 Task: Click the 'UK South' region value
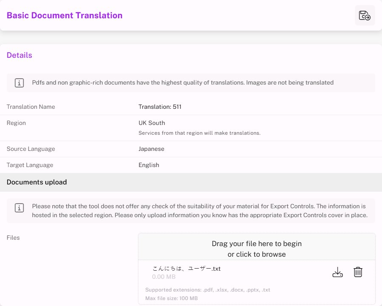tap(152, 123)
